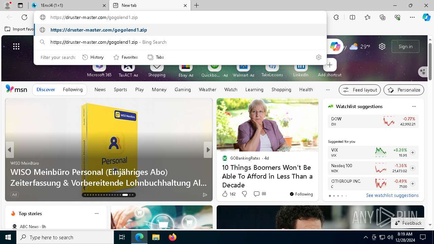Open a new tab with plus button

coord(197,5)
